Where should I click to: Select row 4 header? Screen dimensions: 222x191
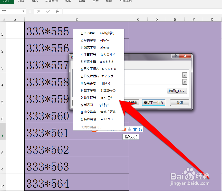pyautogui.click(x=3, y=81)
